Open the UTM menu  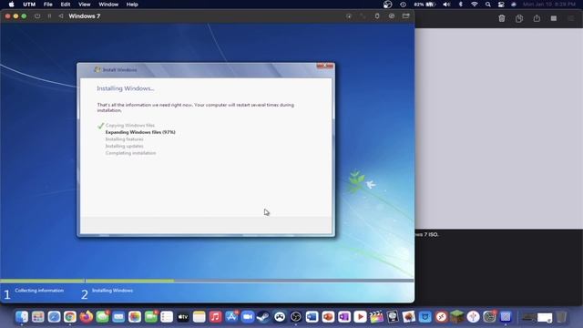pyautogui.click(x=29, y=5)
